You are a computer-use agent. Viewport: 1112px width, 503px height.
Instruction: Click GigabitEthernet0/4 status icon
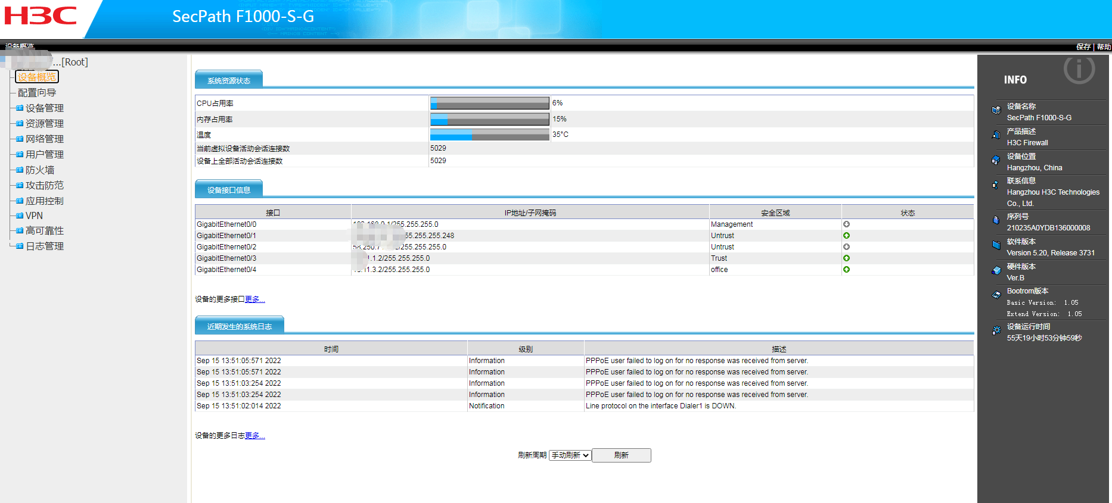[x=846, y=270]
